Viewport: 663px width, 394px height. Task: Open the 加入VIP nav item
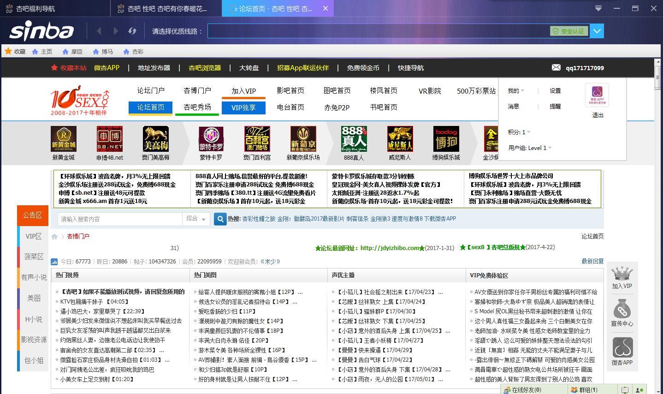coord(243,91)
